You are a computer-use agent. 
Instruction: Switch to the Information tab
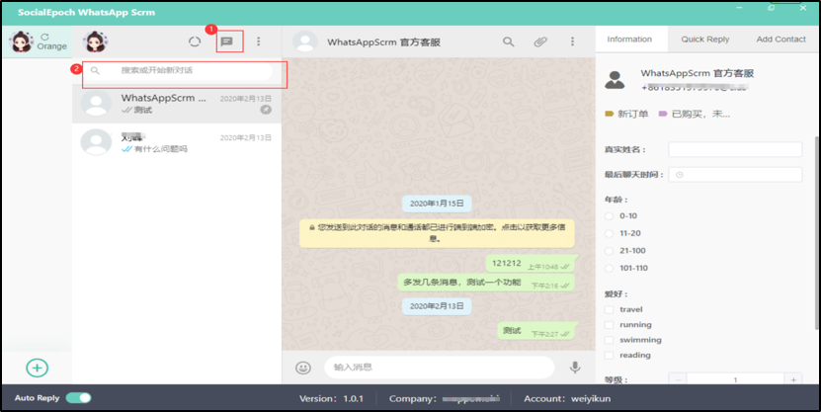click(x=629, y=40)
